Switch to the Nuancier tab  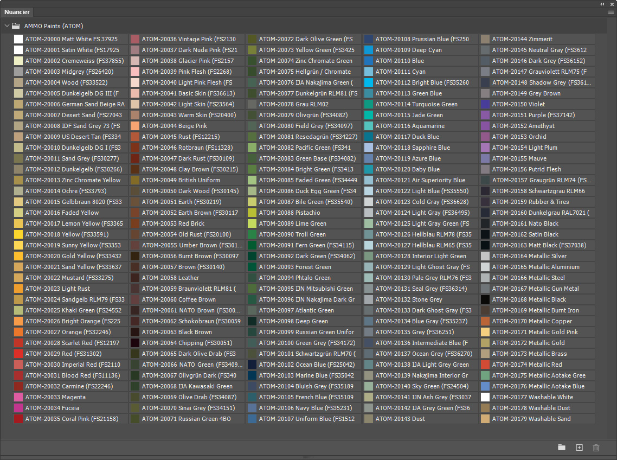(x=17, y=12)
